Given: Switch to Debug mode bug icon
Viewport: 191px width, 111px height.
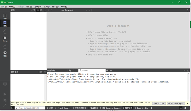Looking at the screenshot, I should (x=5, y=39).
